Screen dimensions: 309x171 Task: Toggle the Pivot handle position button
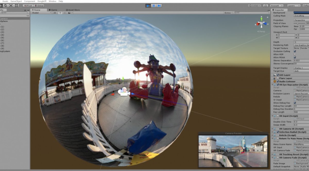pos(28,5)
